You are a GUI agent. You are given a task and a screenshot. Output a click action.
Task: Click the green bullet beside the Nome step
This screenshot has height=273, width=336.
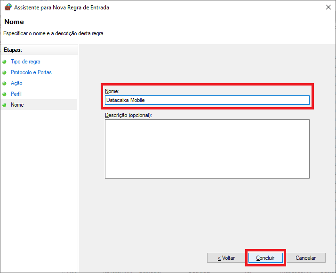tap(5, 105)
